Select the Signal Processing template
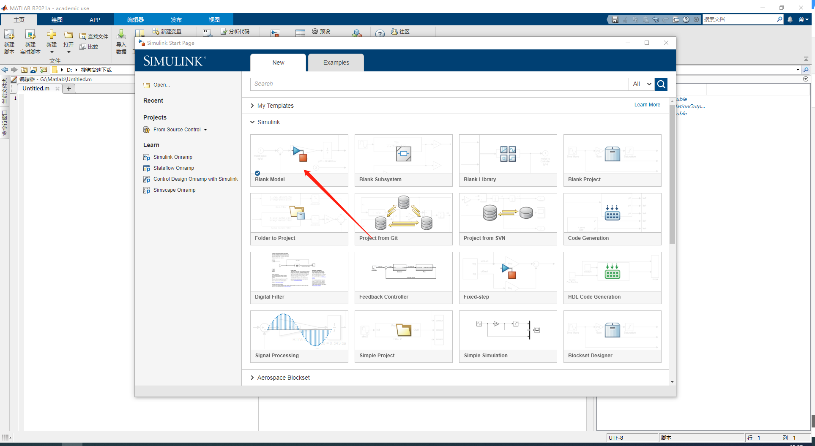The width and height of the screenshot is (815, 446). coord(299,337)
